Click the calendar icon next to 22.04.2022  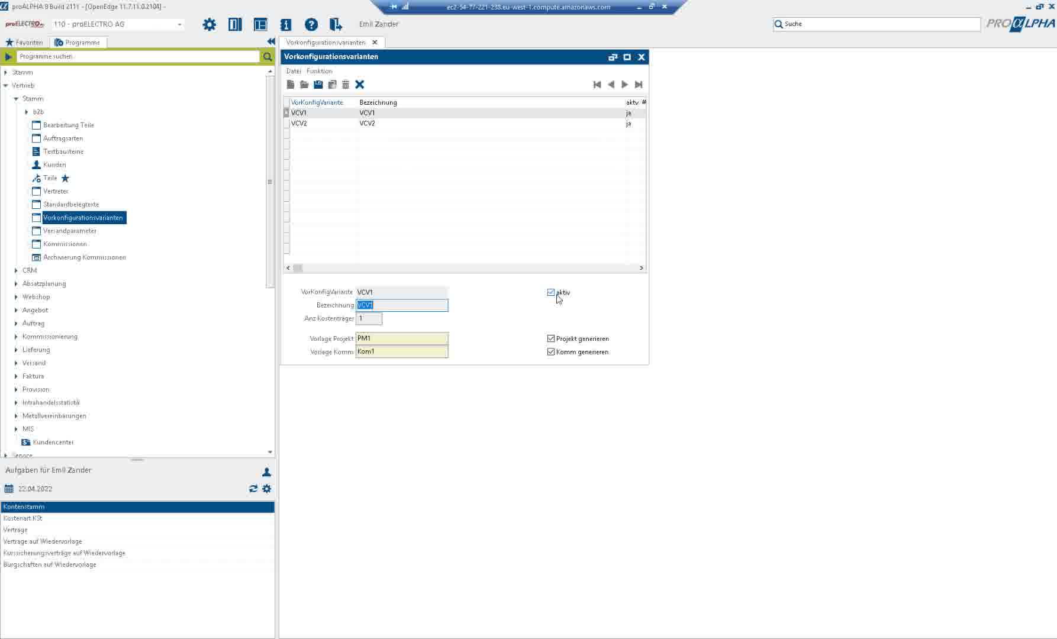click(x=9, y=489)
